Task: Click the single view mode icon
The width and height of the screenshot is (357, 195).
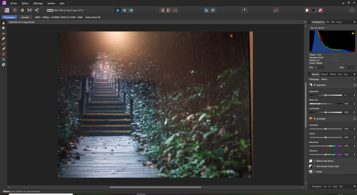Action: (x=118, y=10)
